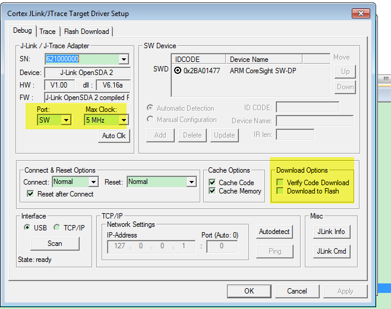This screenshot has height=309, width=391.
Task: Click the Delete device button
Action: point(193,135)
